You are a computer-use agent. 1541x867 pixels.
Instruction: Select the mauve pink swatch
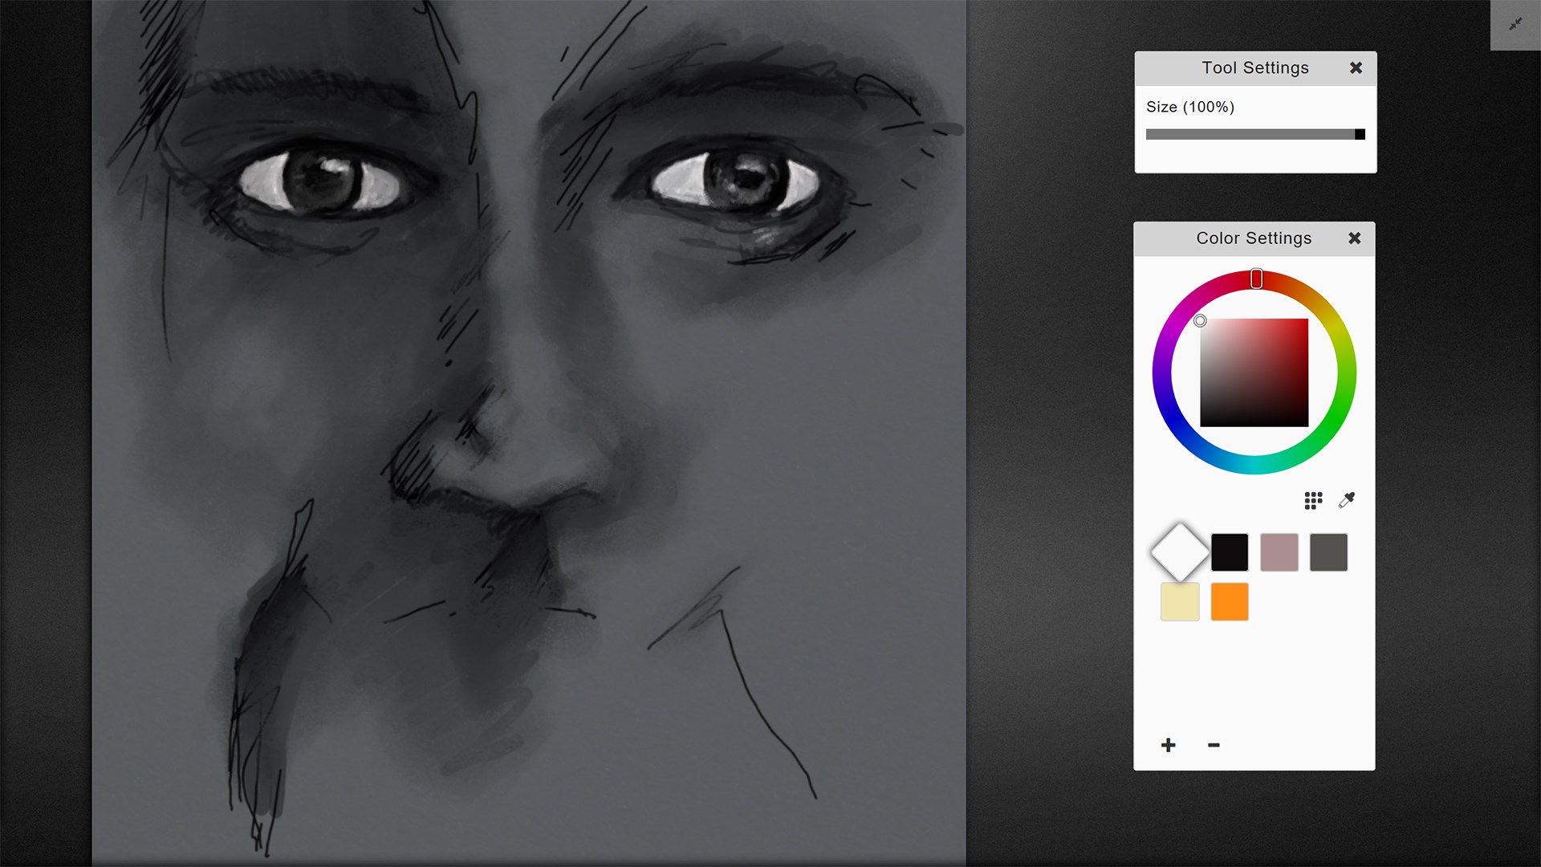[1279, 552]
